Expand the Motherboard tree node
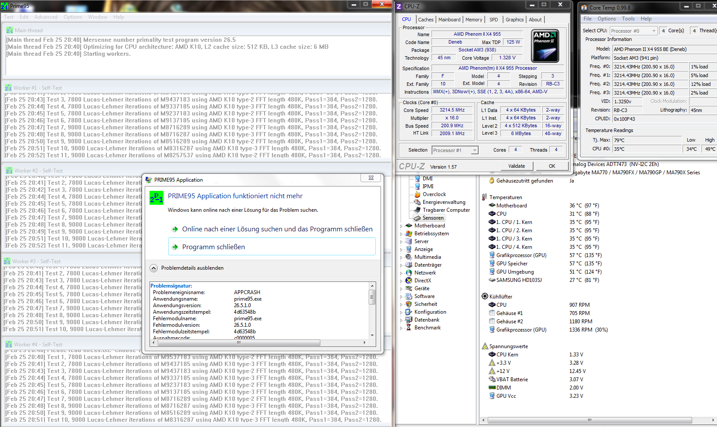The image size is (717, 427). (x=401, y=226)
